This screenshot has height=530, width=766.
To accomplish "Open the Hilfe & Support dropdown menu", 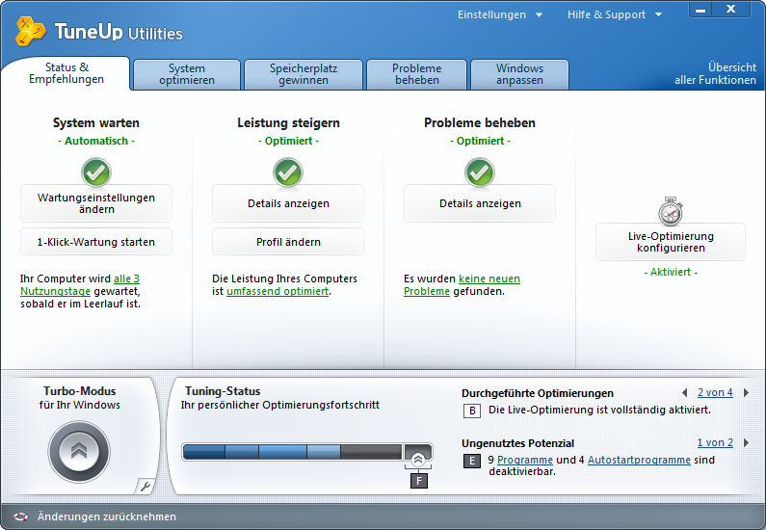I will coord(615,14).
